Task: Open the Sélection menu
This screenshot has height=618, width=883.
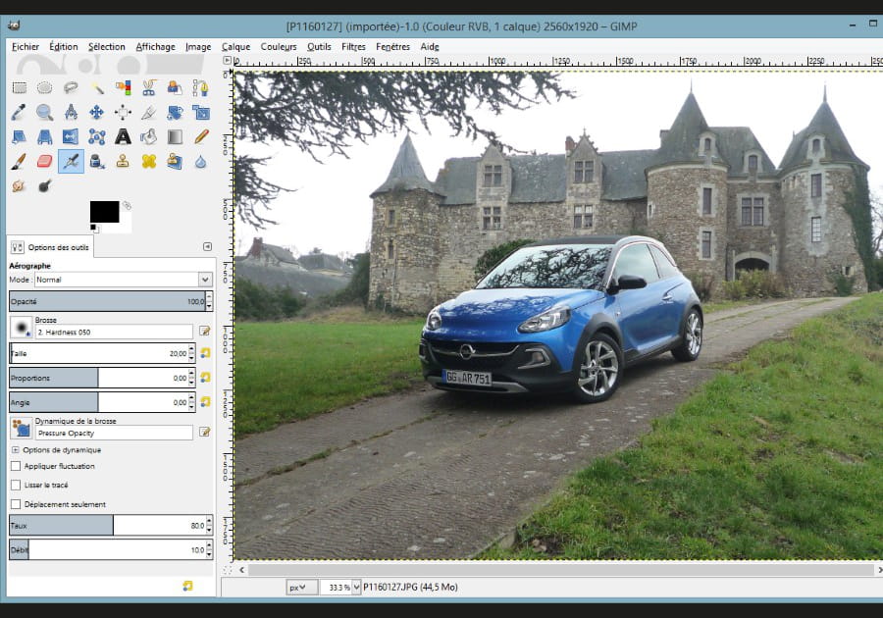Action: [x=106, y=47]
